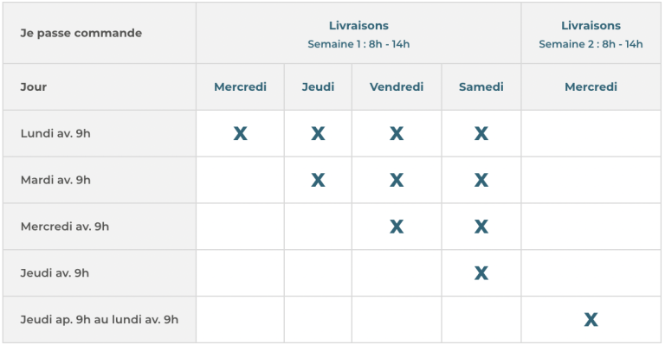This screenshot has width=665, height=345.
Task: Click the X for Lundi order, Vendredi delivery
Action: (397, 134)
